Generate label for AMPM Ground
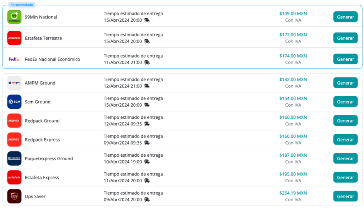 [x=346, y=83]
